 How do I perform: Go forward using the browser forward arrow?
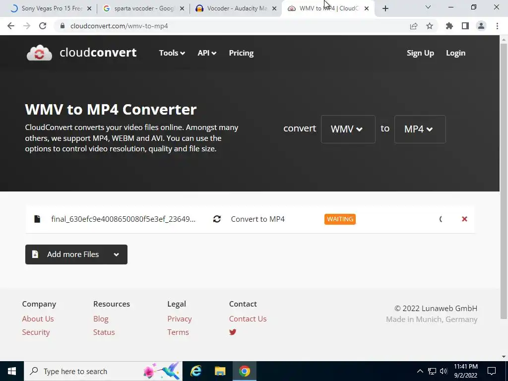pyautogui.click(x=27, y=26)
